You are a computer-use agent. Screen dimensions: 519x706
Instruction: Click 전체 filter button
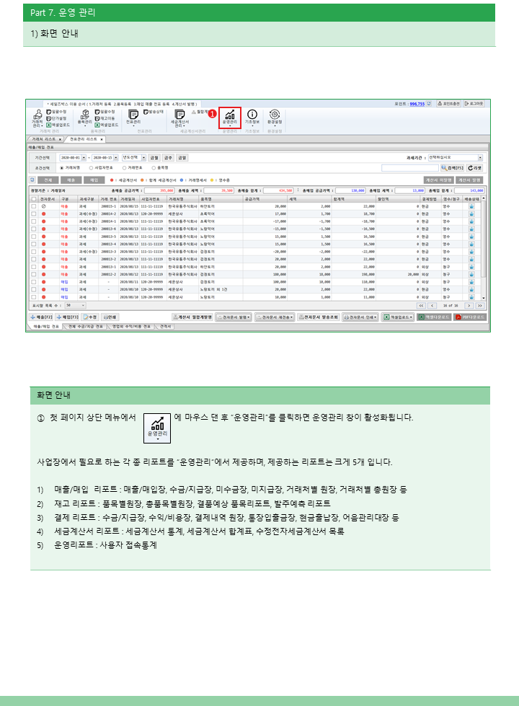pyautogui.click(x=48, y=180)
